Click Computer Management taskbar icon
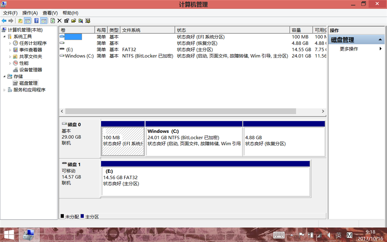The width and height of the screenshot is (387, 242). pos(29,234)
